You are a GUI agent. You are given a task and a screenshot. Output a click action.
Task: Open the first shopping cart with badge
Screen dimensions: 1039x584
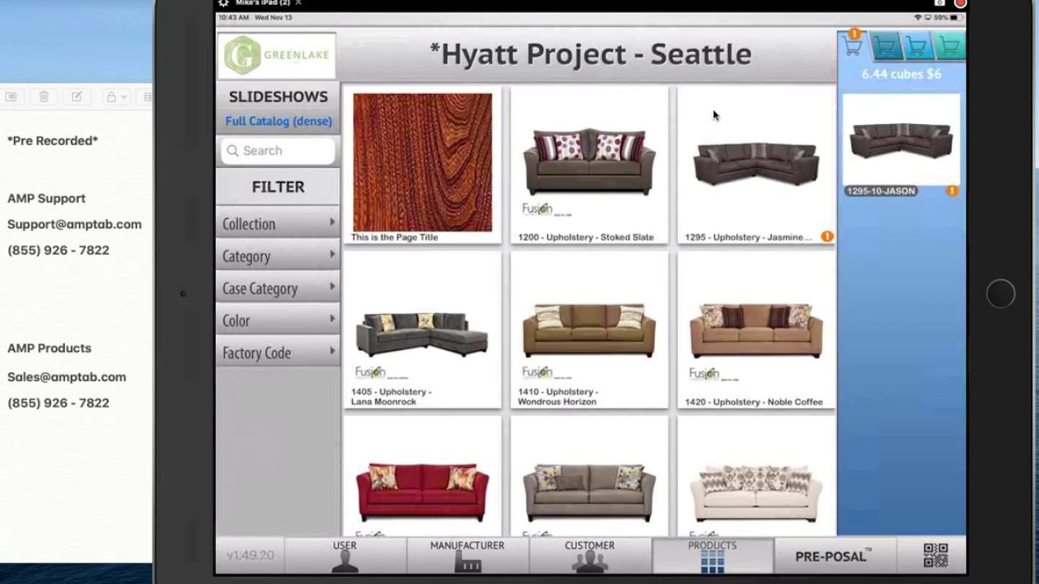tap(853, 46)
